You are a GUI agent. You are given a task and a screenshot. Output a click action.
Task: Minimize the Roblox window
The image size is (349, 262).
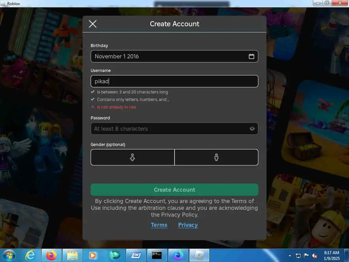click(x=318, y=3)
